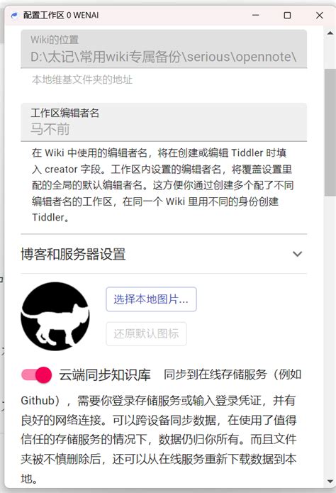Minimize the 配置工作区 window
The height and width of the screenshot is (493, 336).
coord(256,16)
